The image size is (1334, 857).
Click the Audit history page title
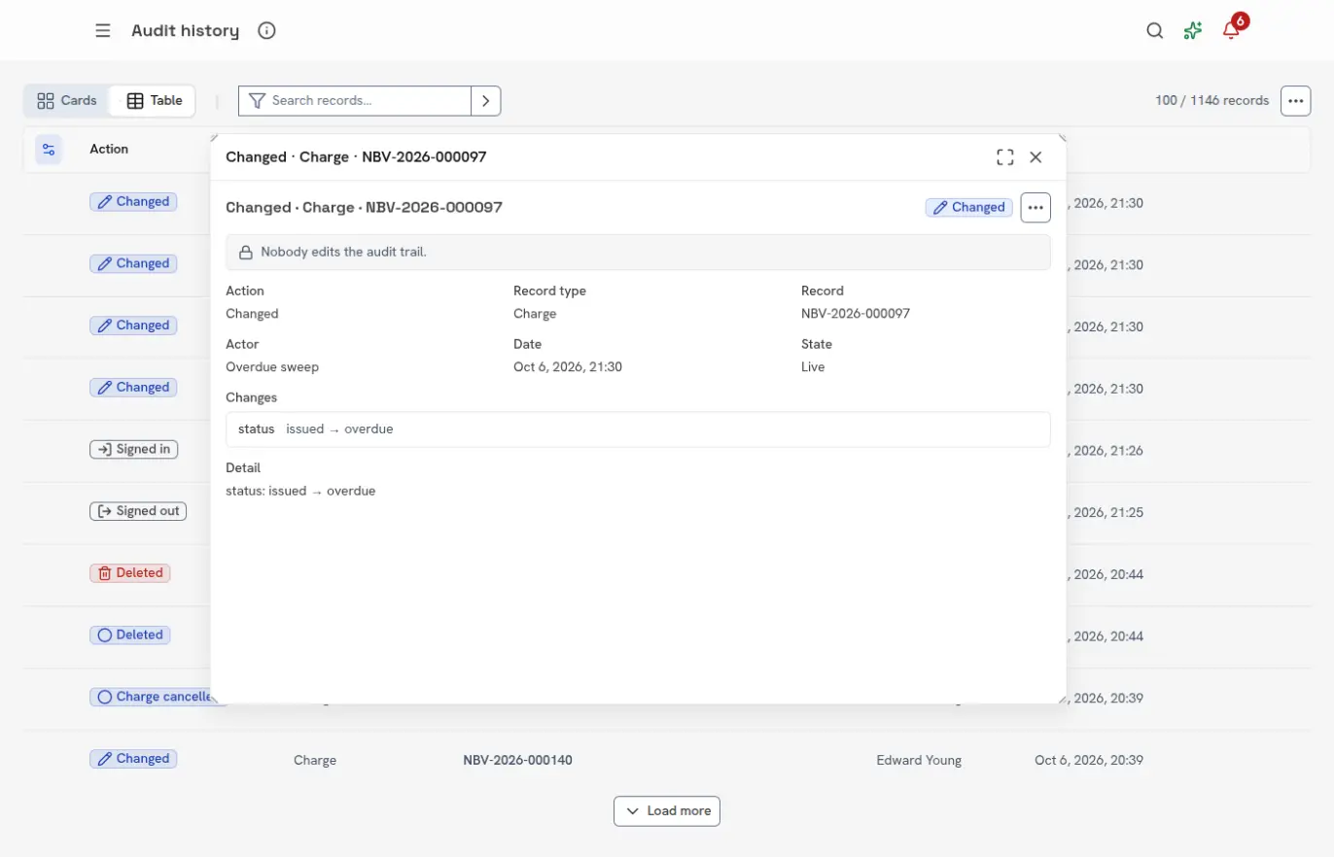185,30
